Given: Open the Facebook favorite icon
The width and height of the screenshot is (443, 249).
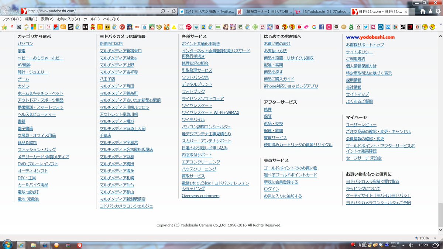Looking at the screenshot, I should click(x=322, y=27).
